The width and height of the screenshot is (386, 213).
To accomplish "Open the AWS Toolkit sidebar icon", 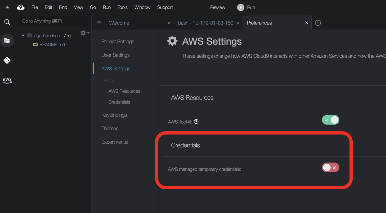I will [x=7, y=80].
